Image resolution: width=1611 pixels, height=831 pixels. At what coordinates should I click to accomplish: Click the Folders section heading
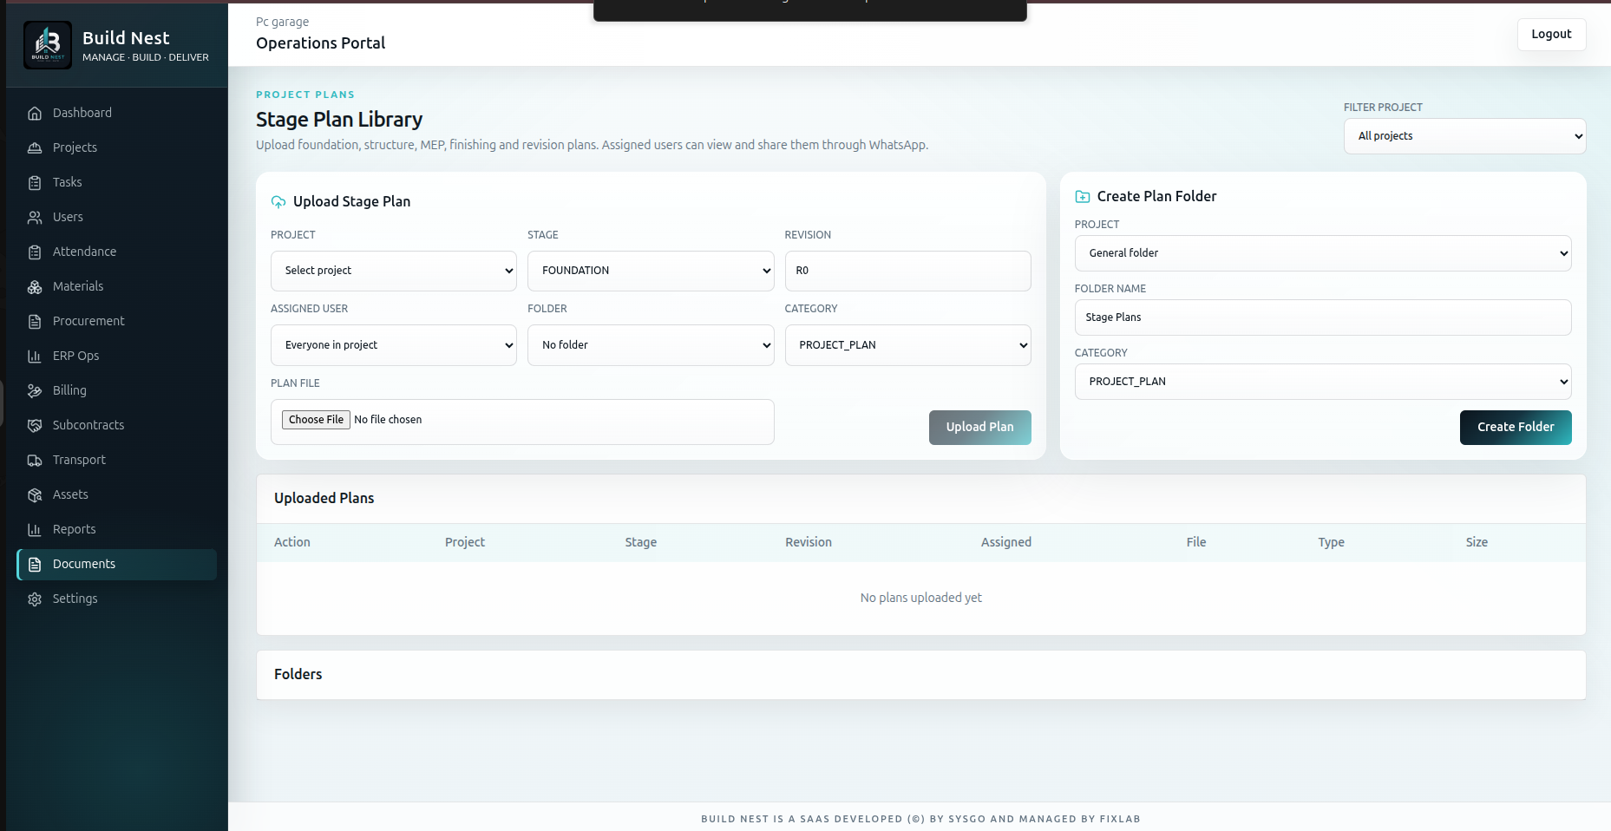tap(298, 674)
